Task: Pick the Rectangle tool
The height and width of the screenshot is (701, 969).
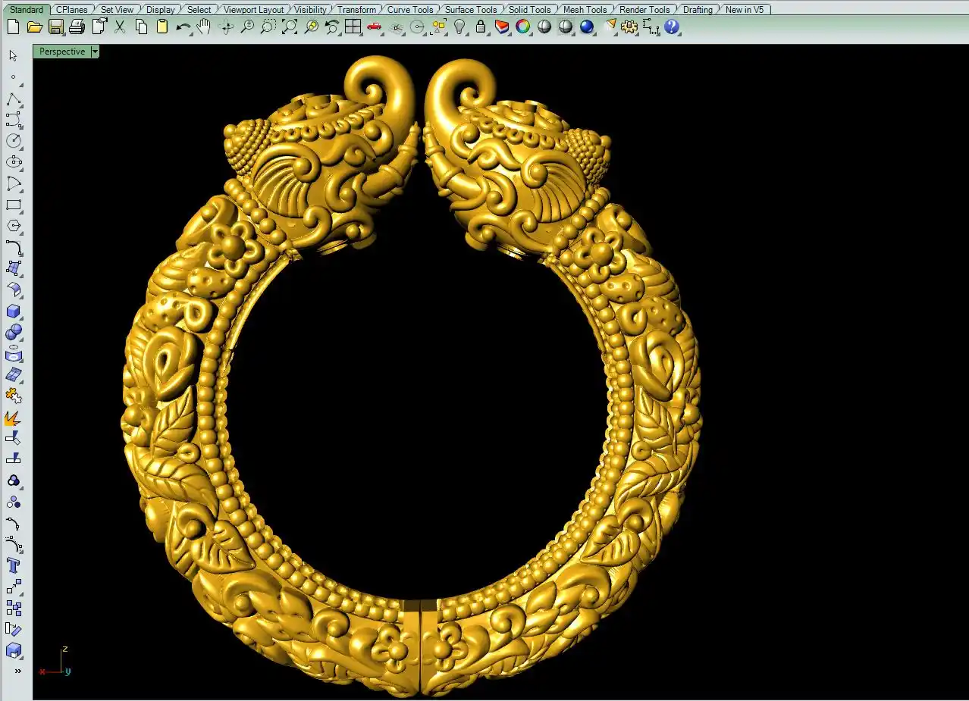Action: tap(14, 205)
